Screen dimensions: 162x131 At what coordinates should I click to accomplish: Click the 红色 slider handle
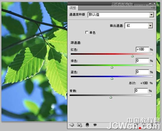click(132, 56)
